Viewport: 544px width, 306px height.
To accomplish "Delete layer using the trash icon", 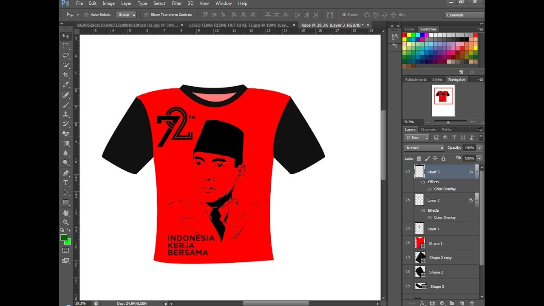I will coord(472,303).
